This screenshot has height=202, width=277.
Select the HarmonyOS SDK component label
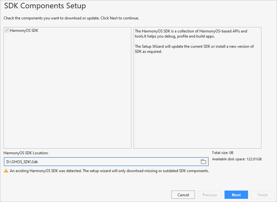(24, 31)
